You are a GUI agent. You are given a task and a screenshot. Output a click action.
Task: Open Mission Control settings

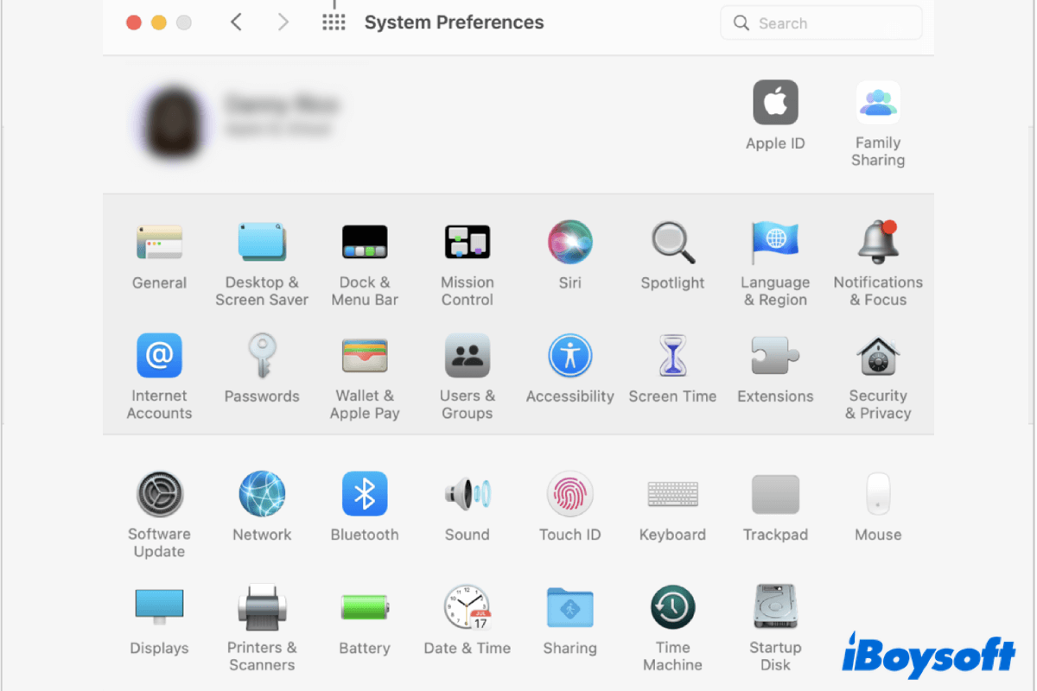[x=467, y=243]
